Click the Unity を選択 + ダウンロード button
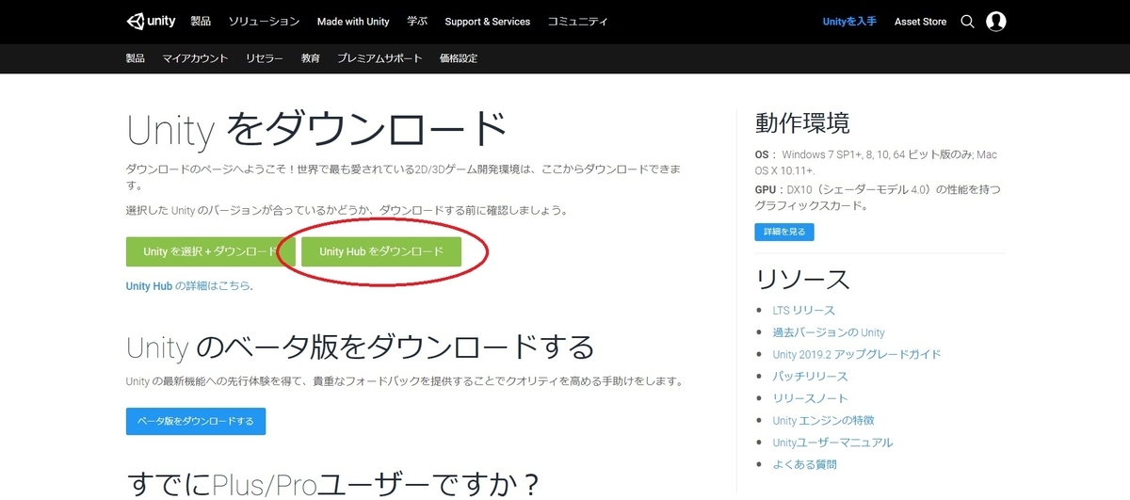The image size is (1130, 500). 211,252
